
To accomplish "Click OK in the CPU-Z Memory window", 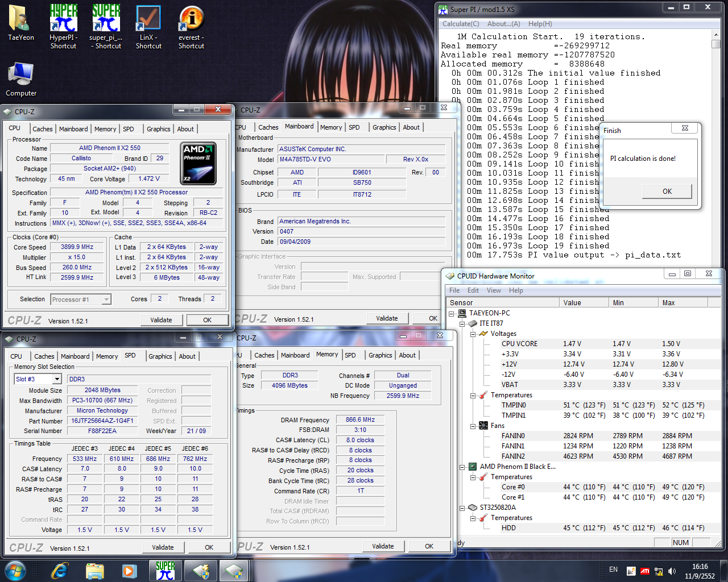I will 429,546.
